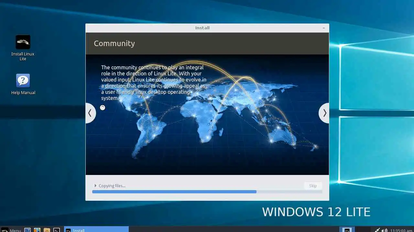Click the Copying files... status text
Viewport: 414px width, 232px height.
(x=112, y=186)
